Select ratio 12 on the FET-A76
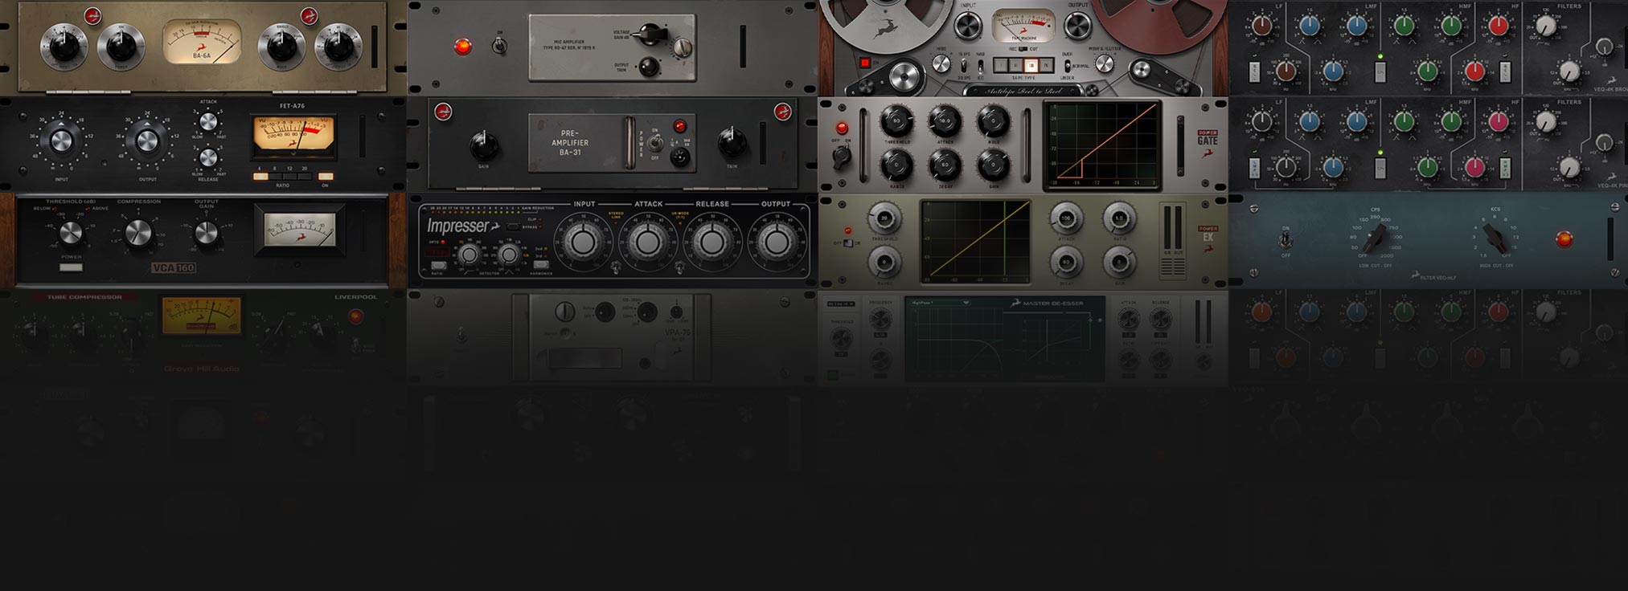This screenshot has width=1628, height=591. [290, 177]
